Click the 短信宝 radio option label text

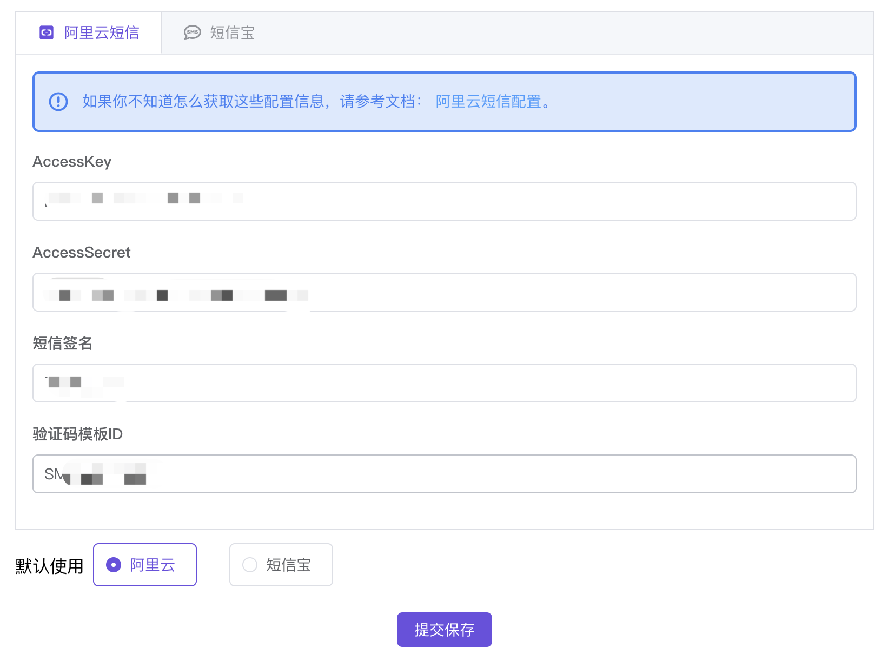[288, 565]
